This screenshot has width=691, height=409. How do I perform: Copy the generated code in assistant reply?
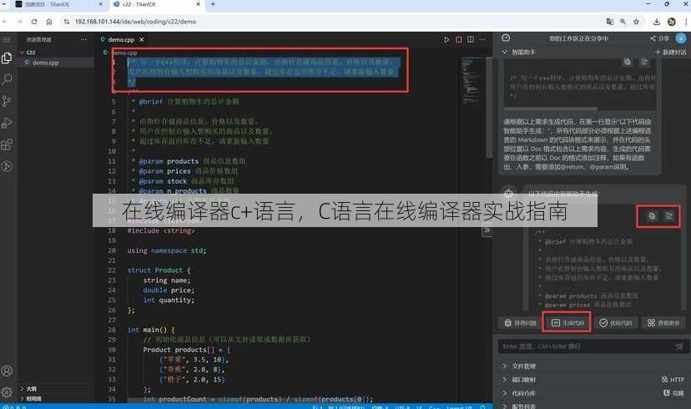pyautogui.click(x=652, y=216)
